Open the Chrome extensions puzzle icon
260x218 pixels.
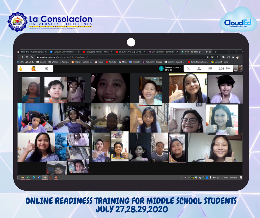tap(223, 57)
